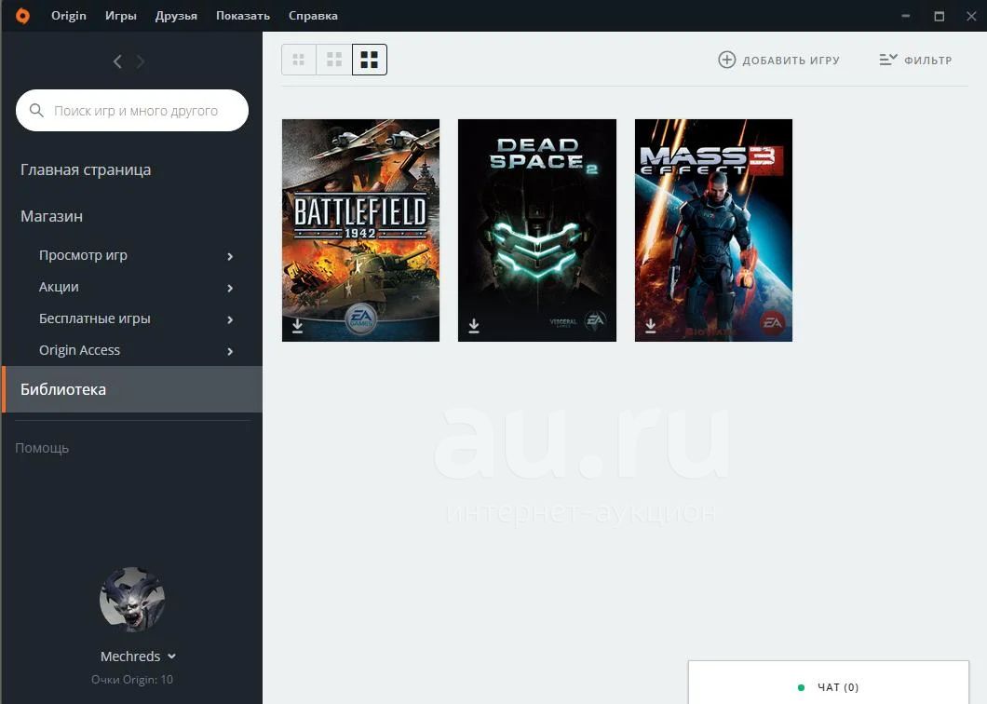Screen dimensions: 987x704
Task: Open the Справка menu
Action: (313, 16)
